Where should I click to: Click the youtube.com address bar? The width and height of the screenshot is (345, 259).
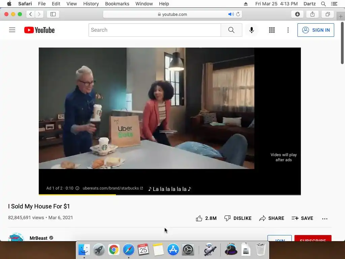(x=172, y=14)
